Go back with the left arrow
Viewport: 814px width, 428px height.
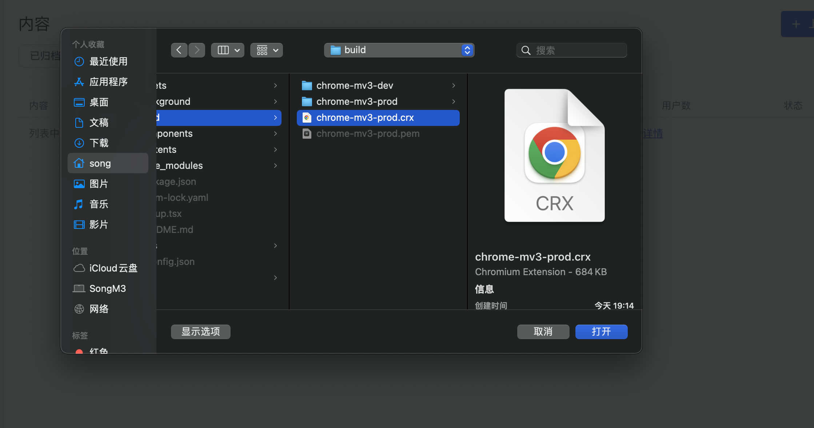tap(179, 50)
